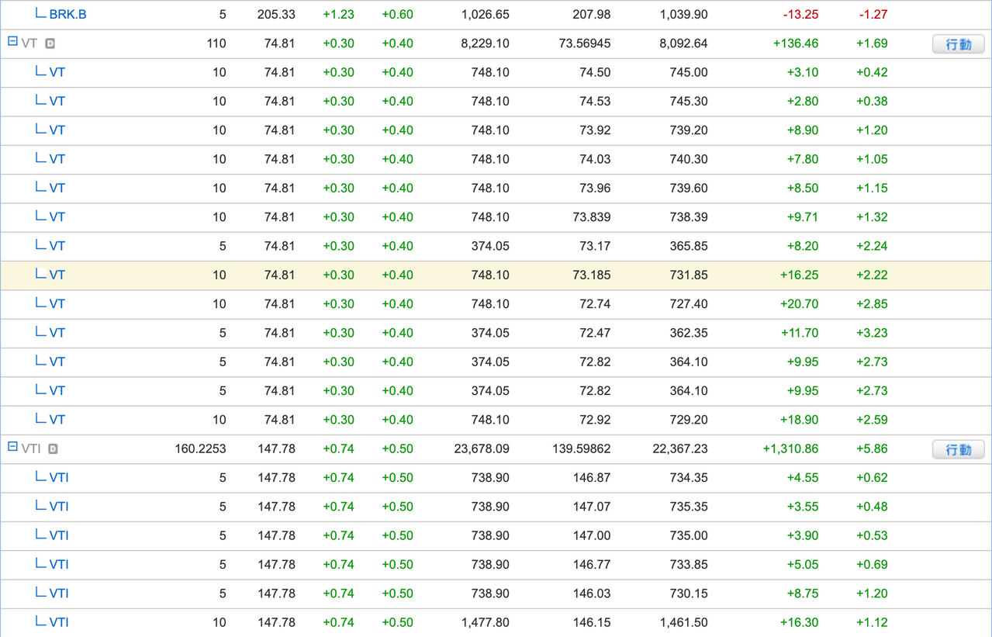Click the VTI total cost 22,367.23
This screenshot has width=992, height=637.
(x=680, y=448)
